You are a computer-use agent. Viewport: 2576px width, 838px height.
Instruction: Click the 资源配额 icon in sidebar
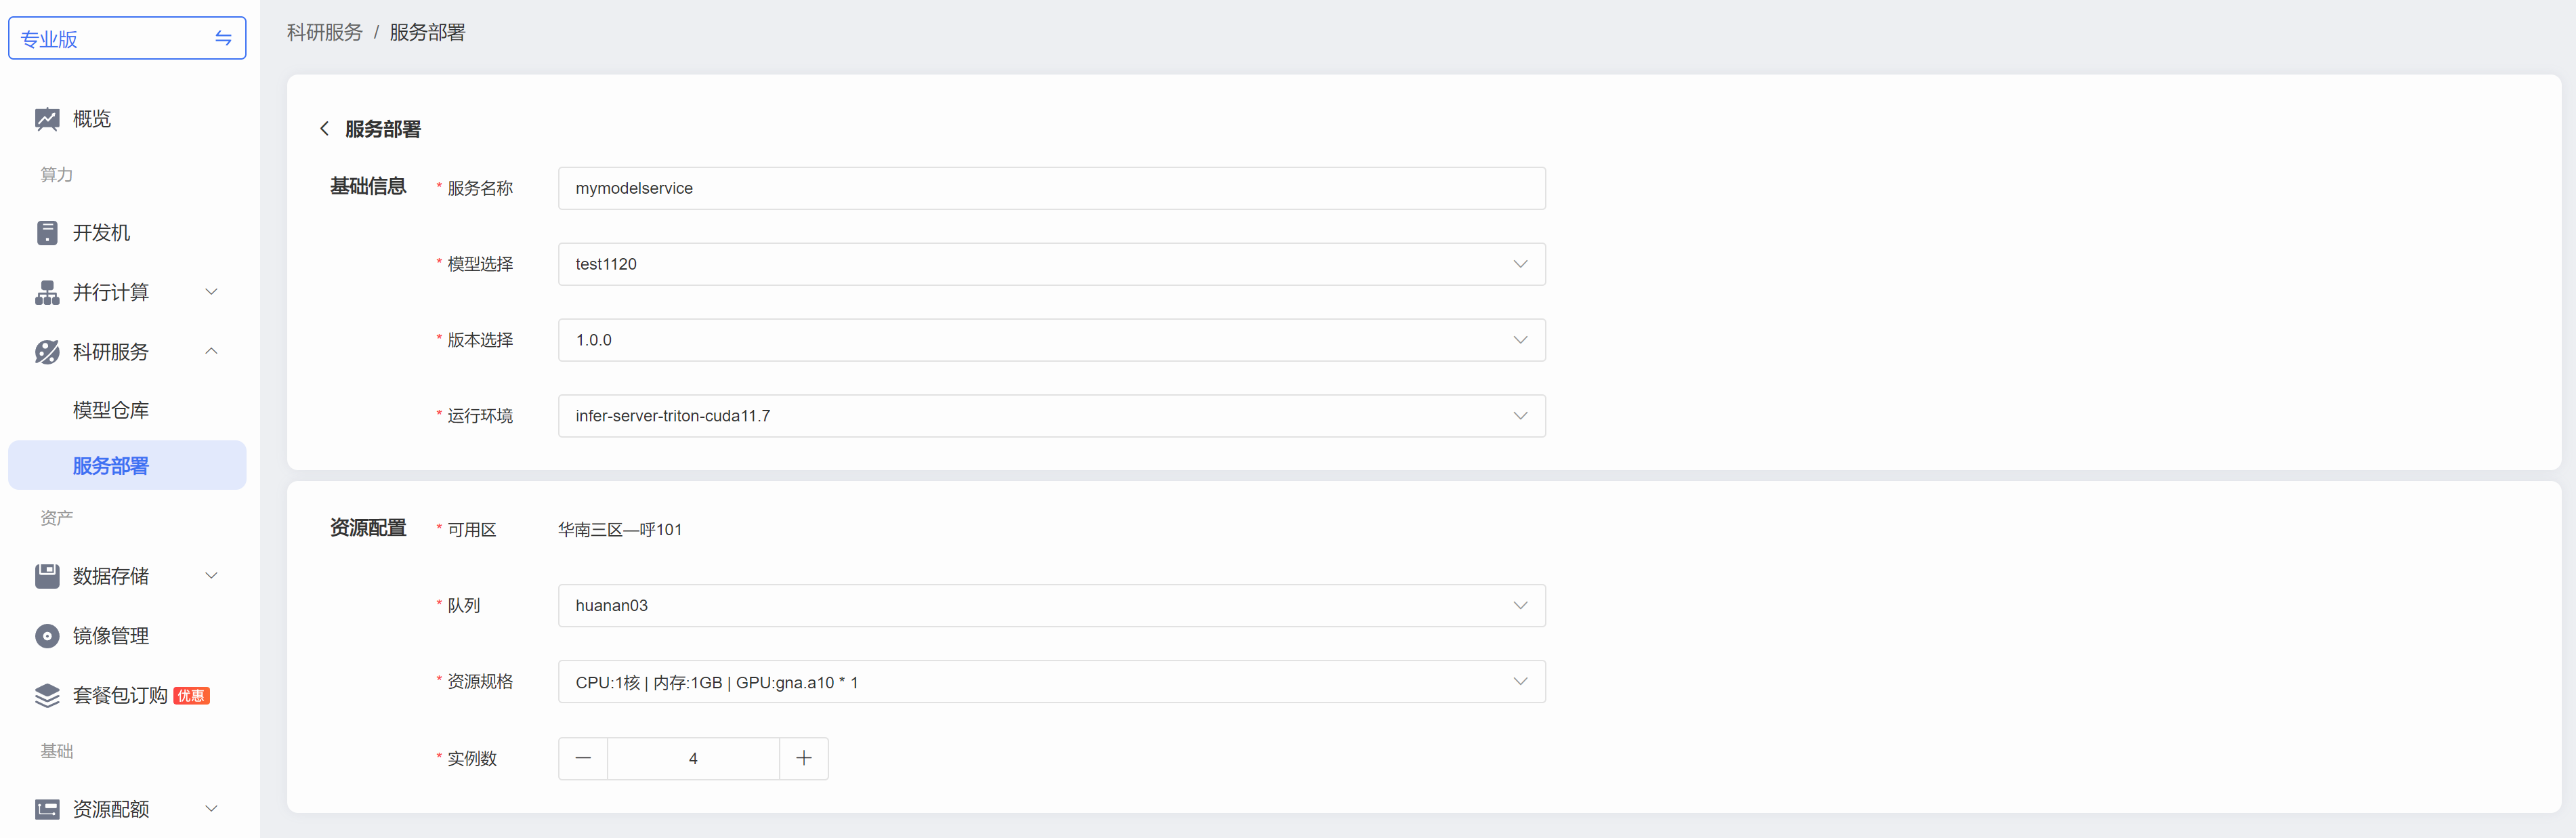click(x=47, y=809)
